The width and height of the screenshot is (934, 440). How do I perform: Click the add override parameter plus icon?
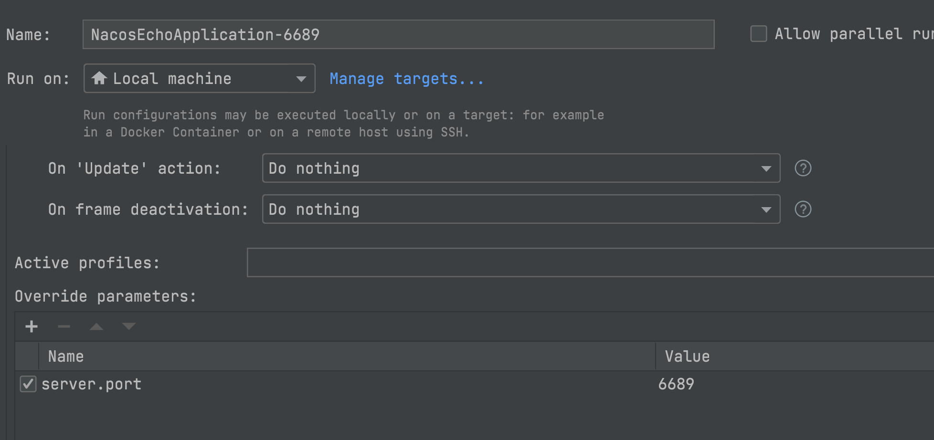32,326
